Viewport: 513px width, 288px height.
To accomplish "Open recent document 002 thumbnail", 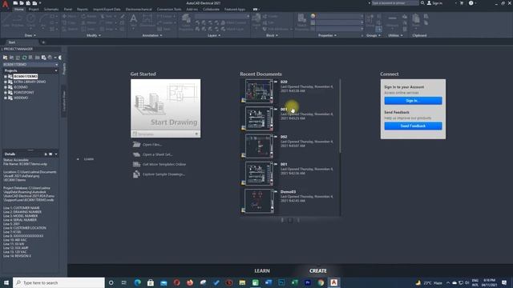I will click(259, 146).
